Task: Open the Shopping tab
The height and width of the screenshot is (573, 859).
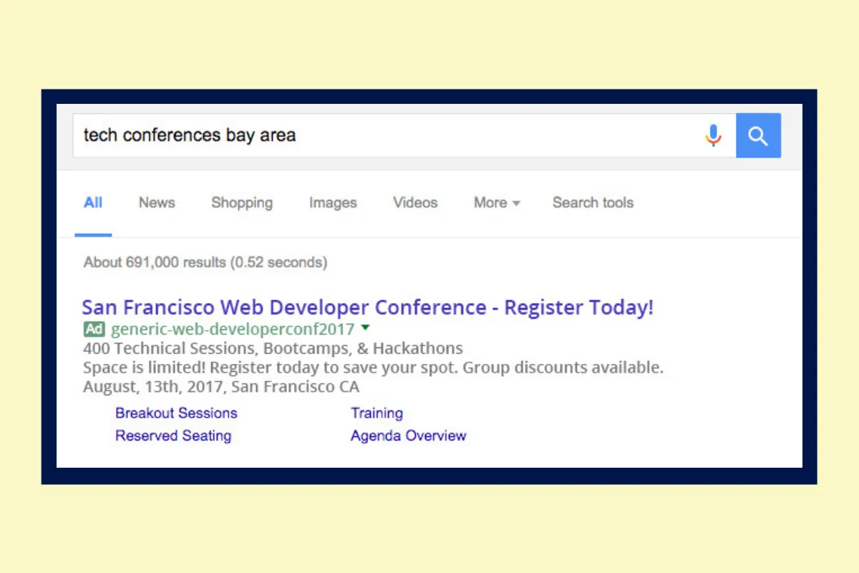Action: tap(242, 203)
